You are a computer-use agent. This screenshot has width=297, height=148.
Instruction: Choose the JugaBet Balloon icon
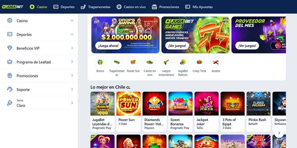tap(183, 62)
